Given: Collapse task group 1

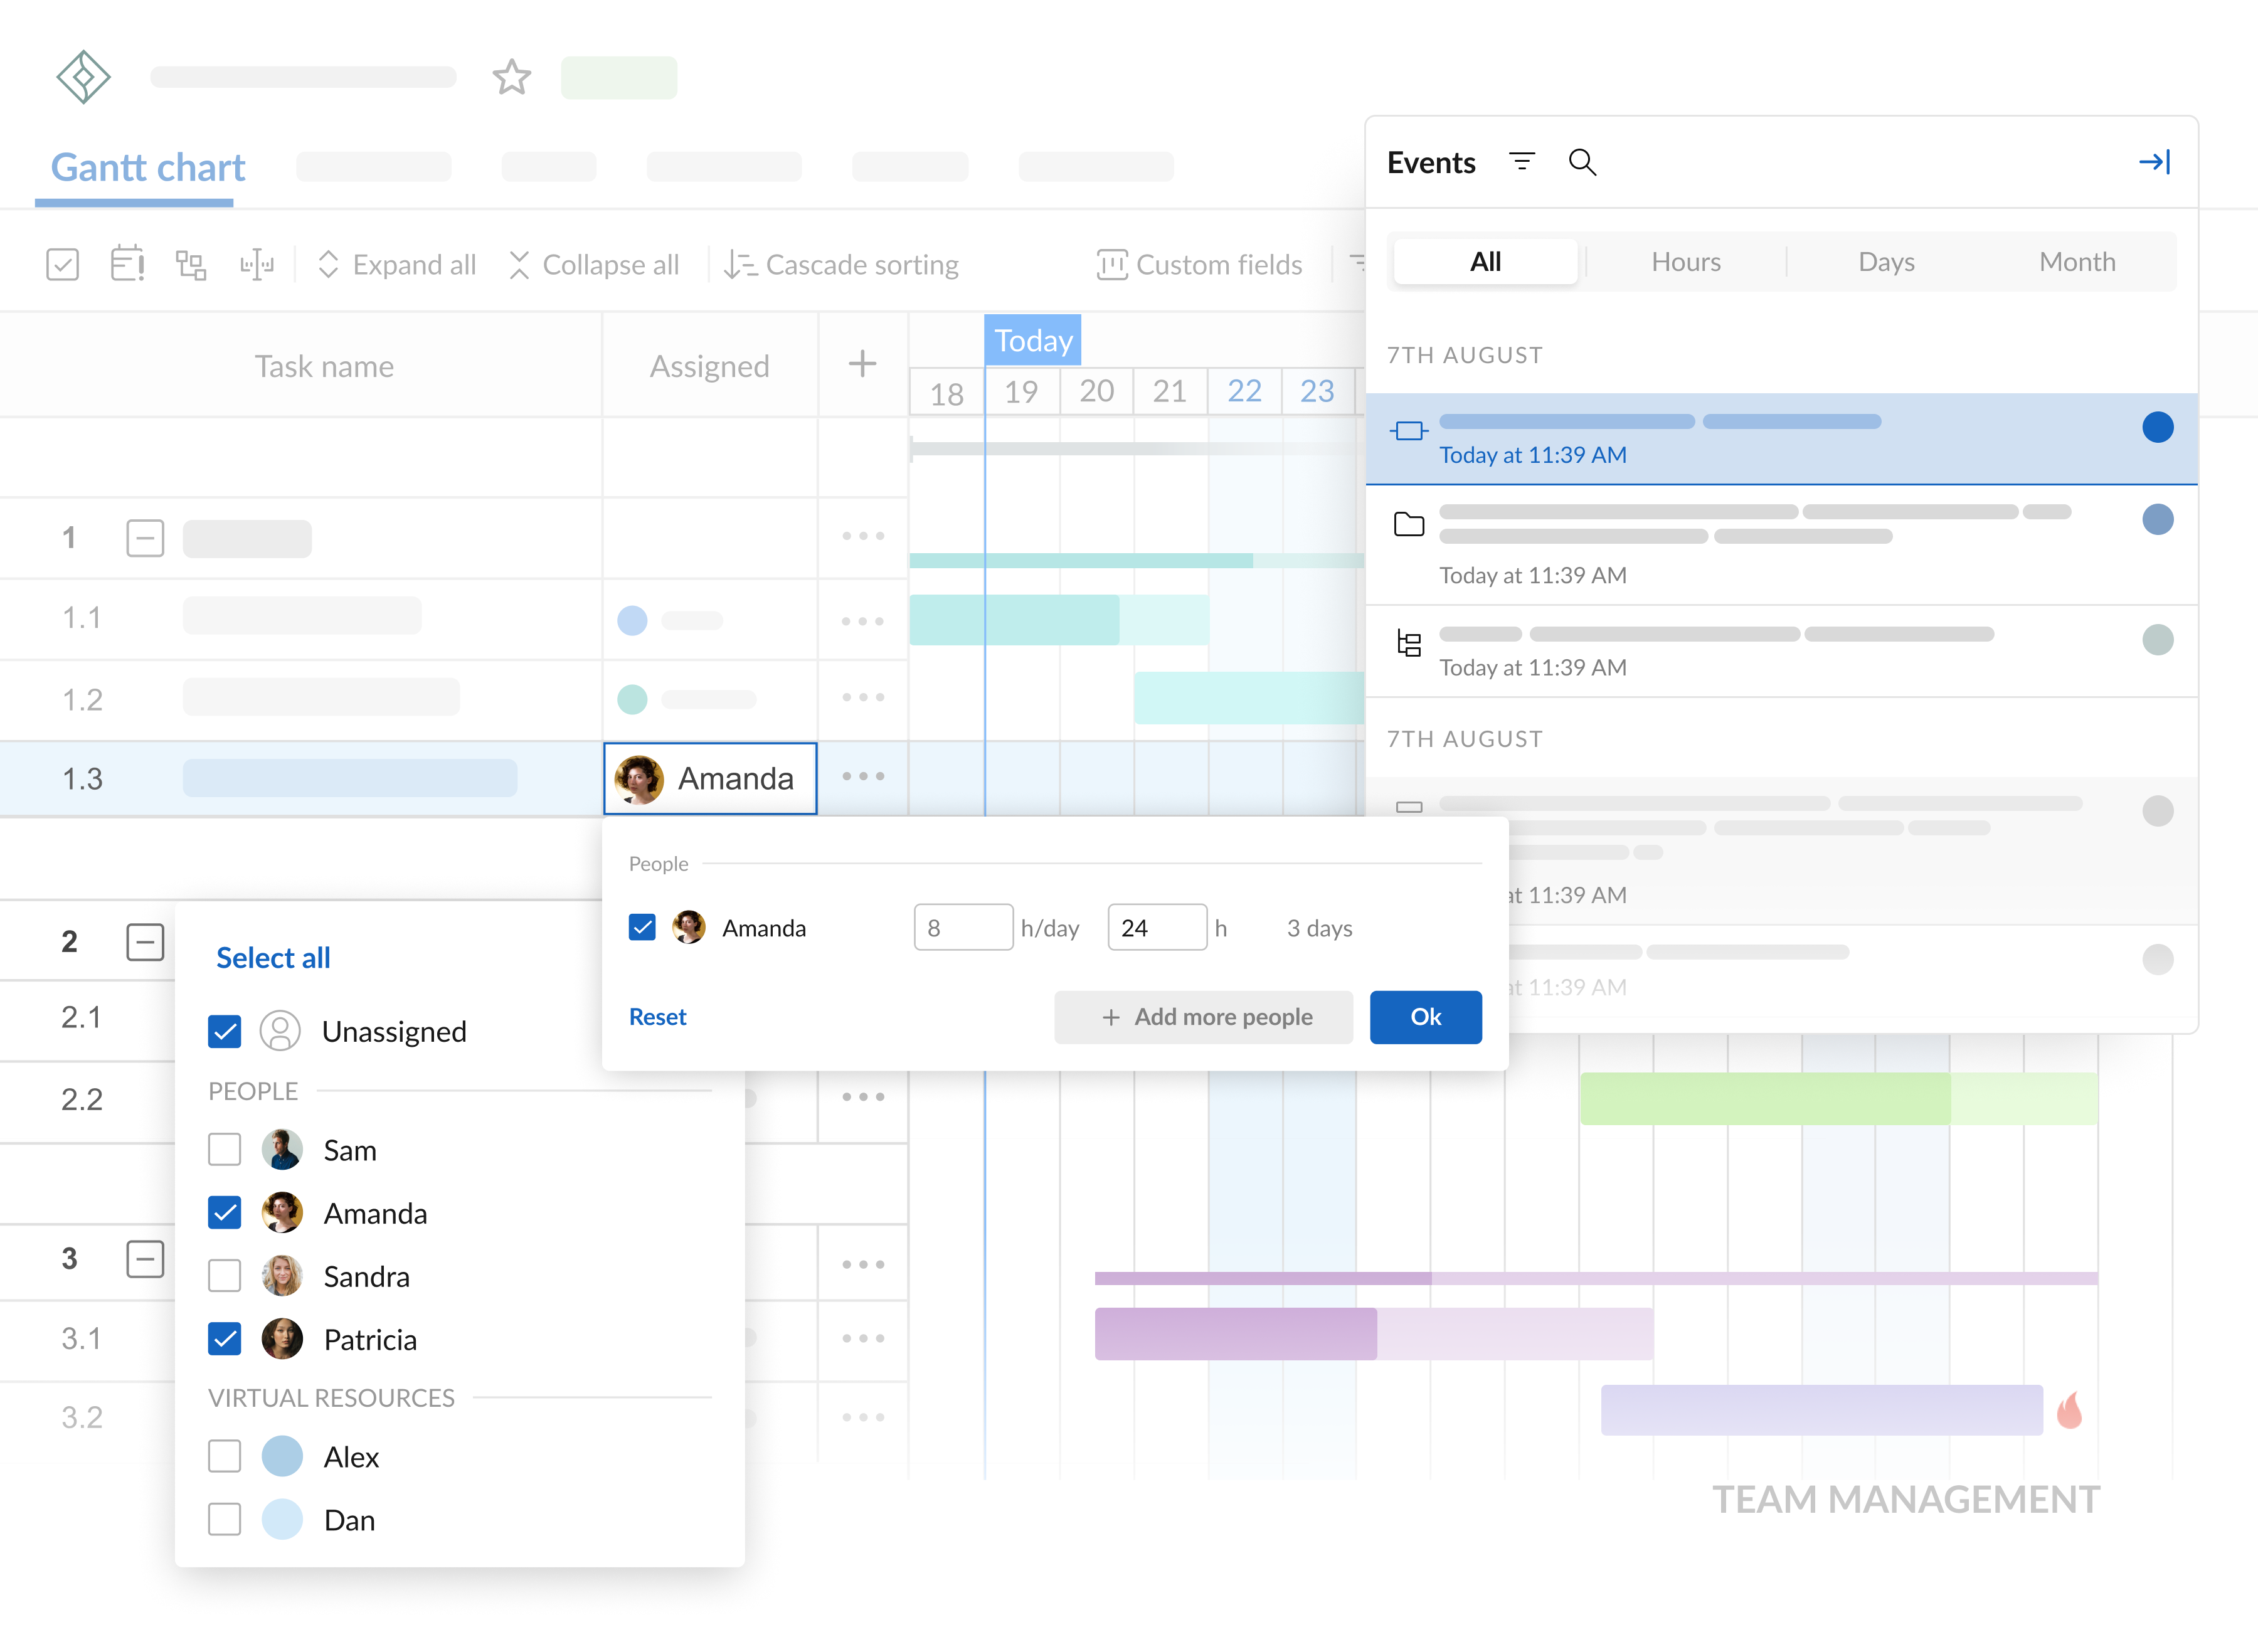Looking at the screenshot, I should 145,537.
